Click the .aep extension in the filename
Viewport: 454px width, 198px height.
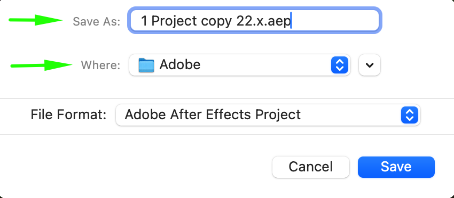tap(277, 22)
